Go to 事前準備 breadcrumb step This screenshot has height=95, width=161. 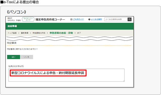[x=25, y=33]
